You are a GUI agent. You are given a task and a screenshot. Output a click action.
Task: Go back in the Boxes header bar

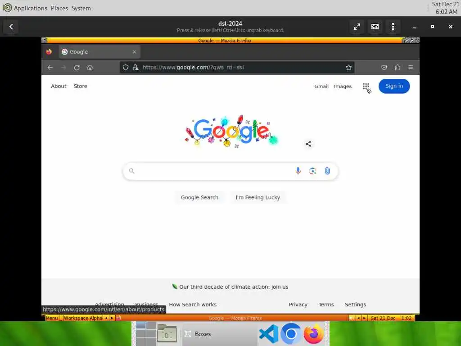pyautogui.click(x=11, y=27)
